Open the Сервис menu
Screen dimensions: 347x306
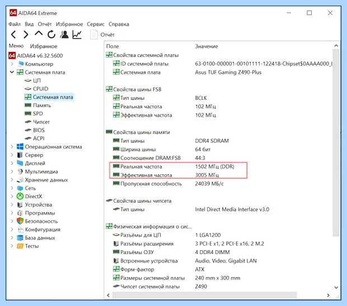(x=95, y=24)
